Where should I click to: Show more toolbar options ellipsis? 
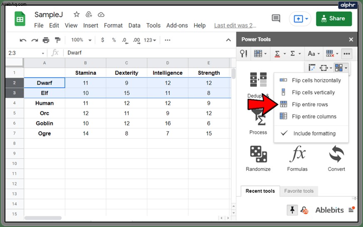point(167,40)
